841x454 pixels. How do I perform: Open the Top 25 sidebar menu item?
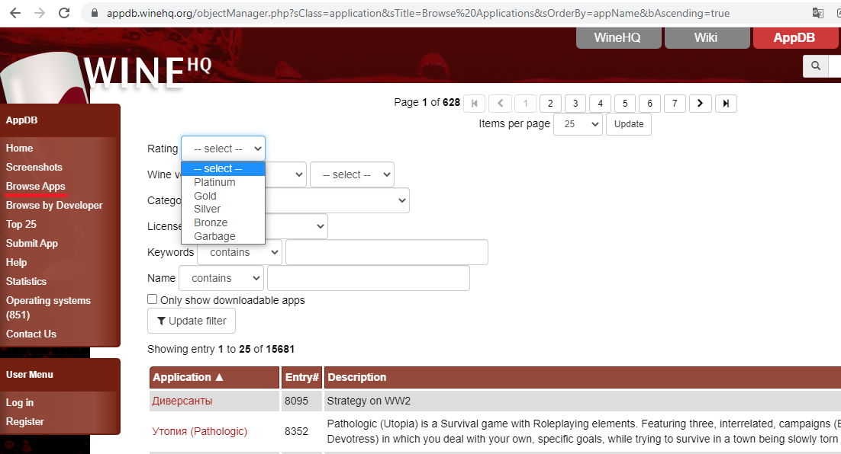point(21,224)
